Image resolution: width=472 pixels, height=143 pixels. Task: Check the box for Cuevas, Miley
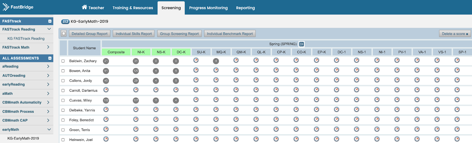(63, 100)
